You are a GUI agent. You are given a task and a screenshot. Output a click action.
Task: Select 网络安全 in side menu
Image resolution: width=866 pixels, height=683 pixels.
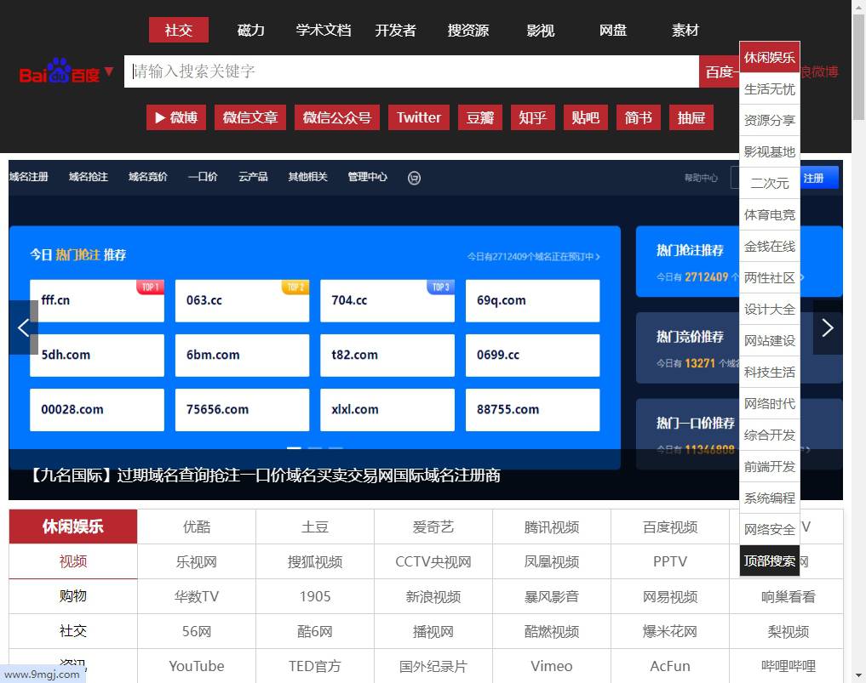pos(769,529)
